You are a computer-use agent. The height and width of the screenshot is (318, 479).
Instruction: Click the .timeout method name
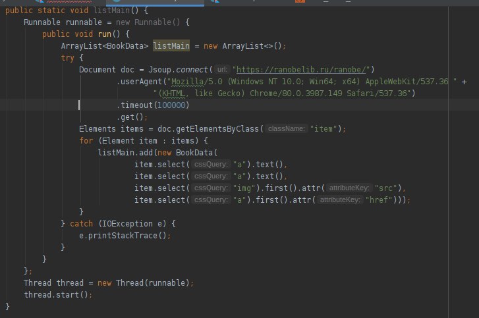pos(134,105)
